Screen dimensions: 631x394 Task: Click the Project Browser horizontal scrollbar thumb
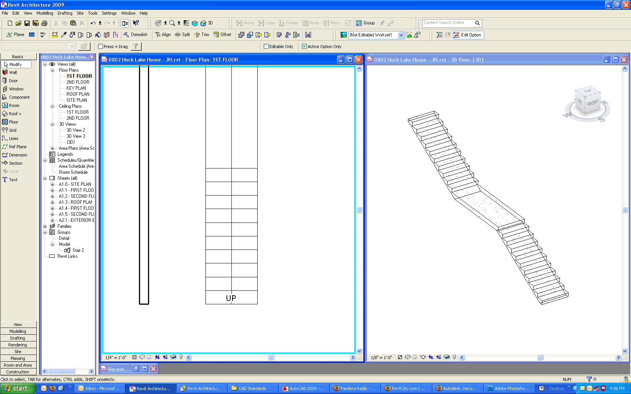(61, 371)
